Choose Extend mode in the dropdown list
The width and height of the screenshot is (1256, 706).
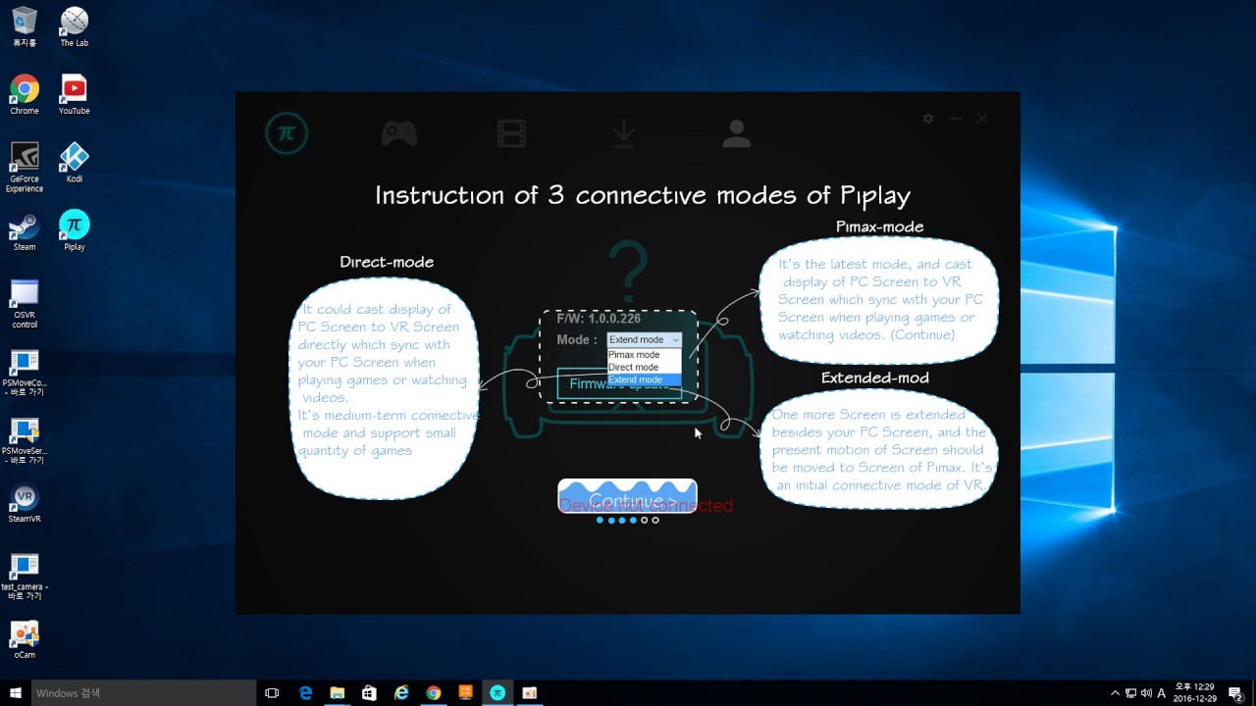tap(644, 379)
